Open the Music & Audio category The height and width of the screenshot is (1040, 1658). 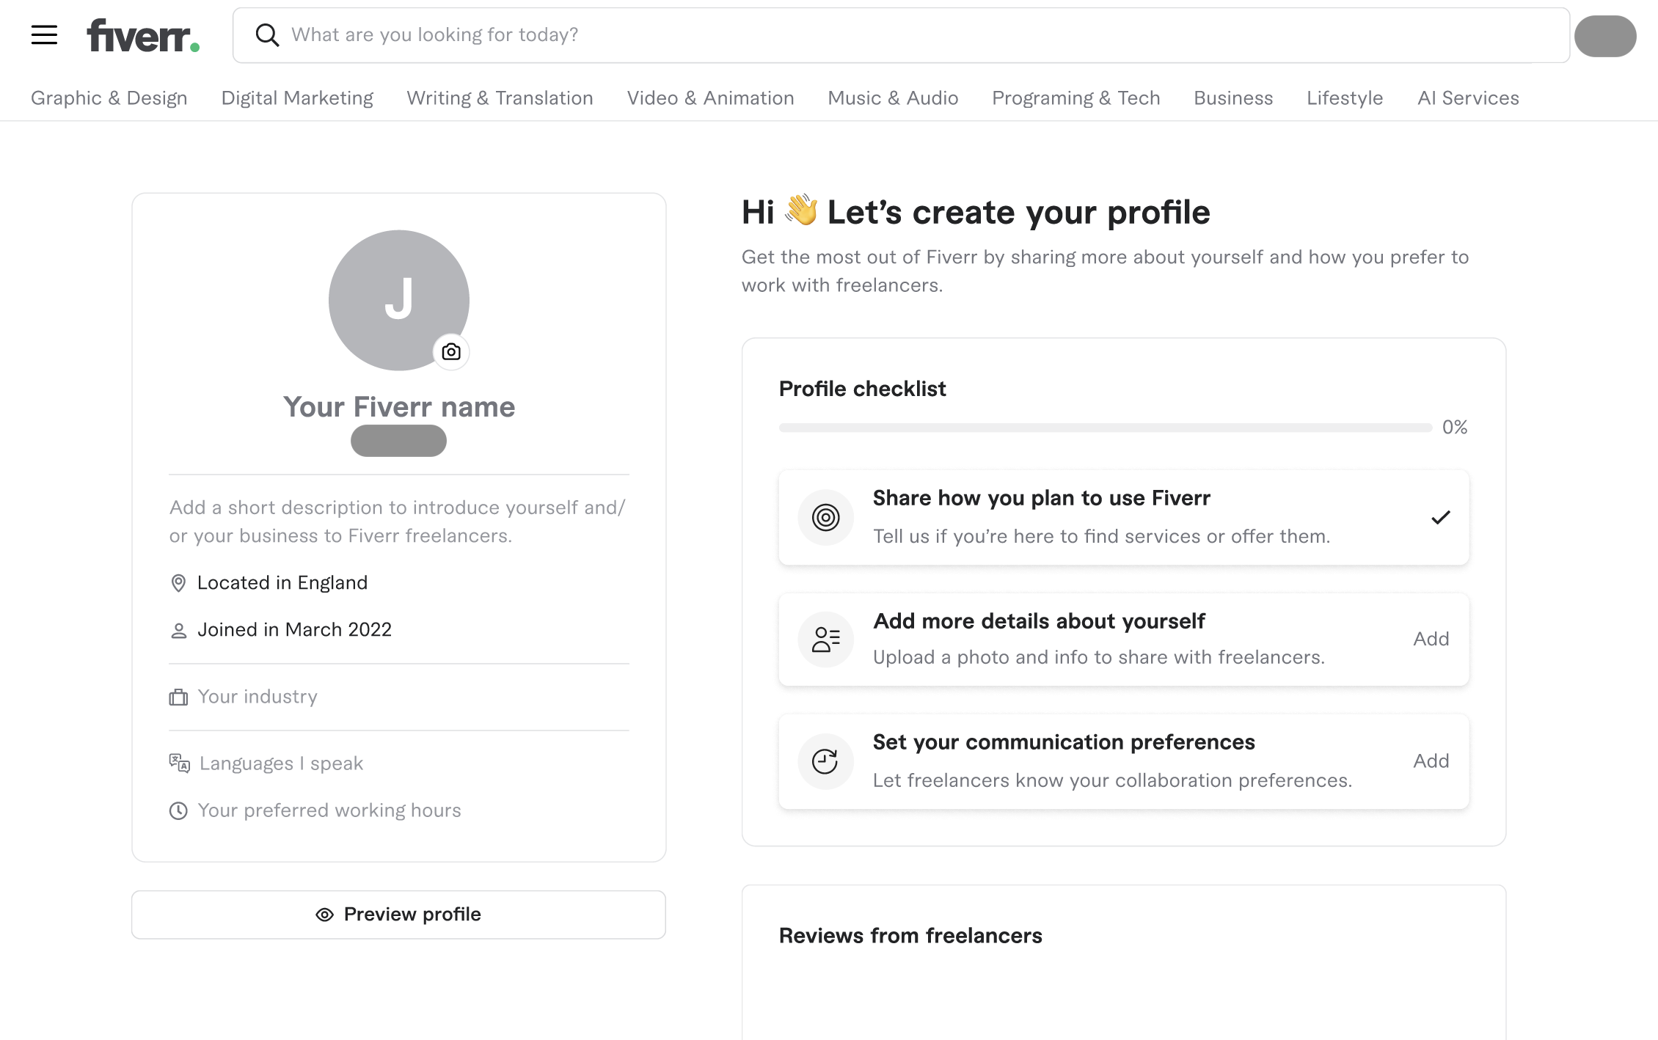[893, 98]
